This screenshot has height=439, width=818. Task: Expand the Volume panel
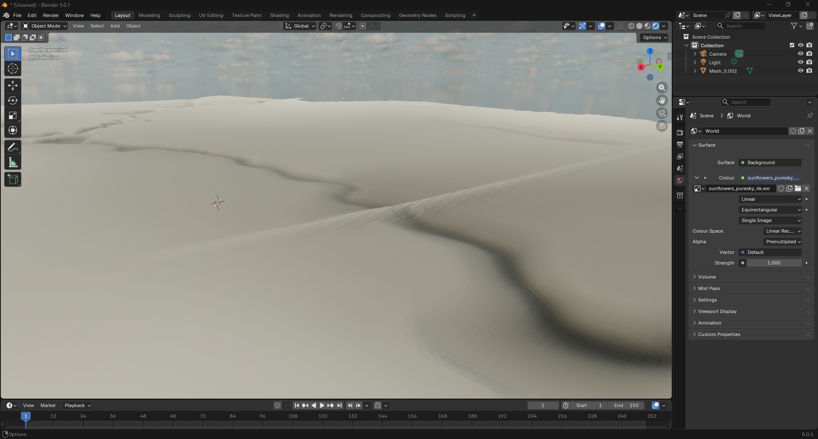coord(707,277)
